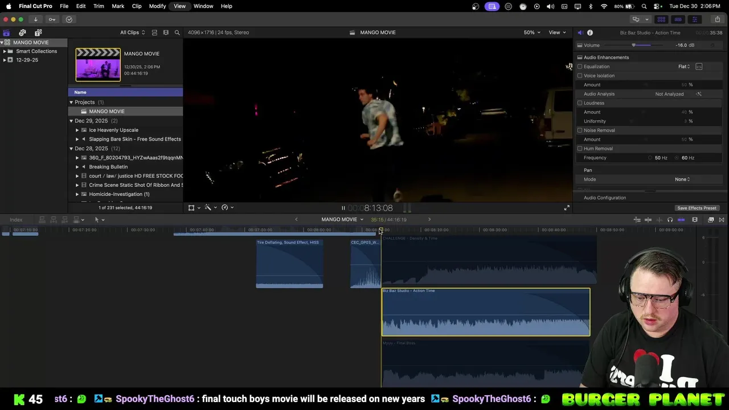This screenshot has width=729, height=410.
Task: Select the Biz Baz Studio - Action Time clip
Action: (x=486, y=312)
